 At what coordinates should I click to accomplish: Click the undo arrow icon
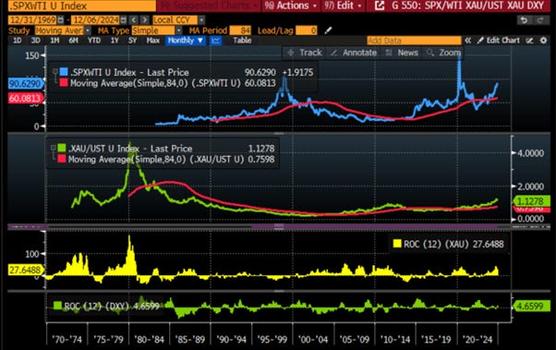click(524, 20)
